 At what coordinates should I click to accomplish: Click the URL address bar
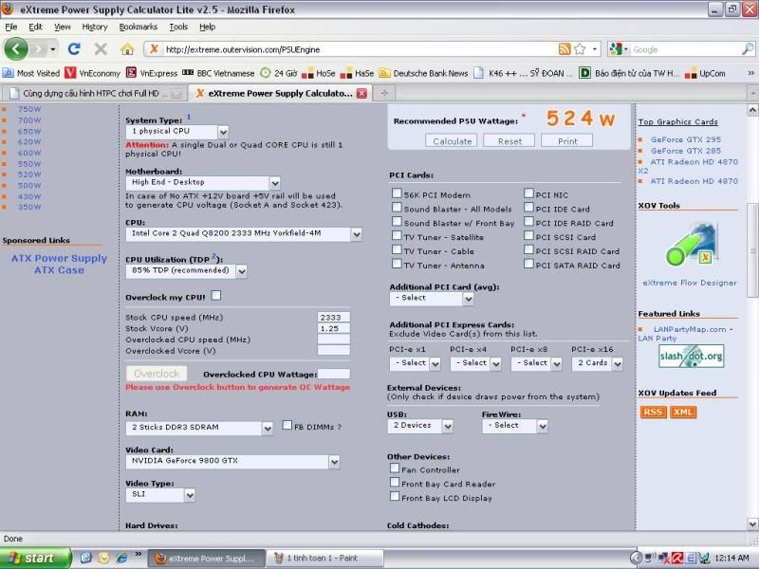(359, 49)
